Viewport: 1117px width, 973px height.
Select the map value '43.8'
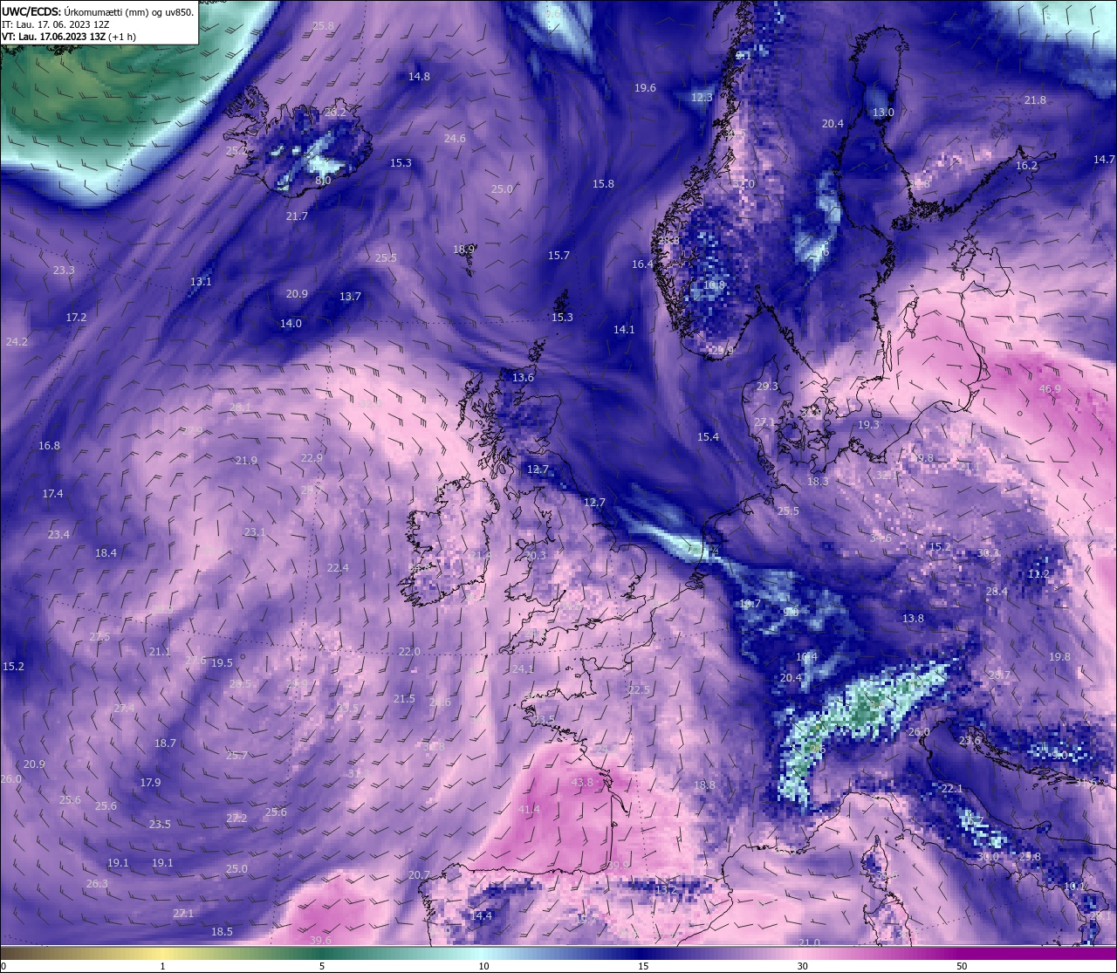pyautogui.click(x=582, y=783)
